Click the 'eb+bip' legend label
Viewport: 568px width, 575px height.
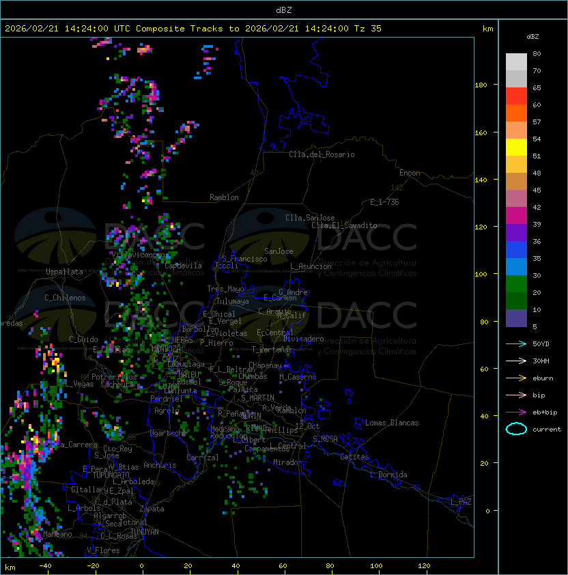pyautogui.click(x=545, y=412)
